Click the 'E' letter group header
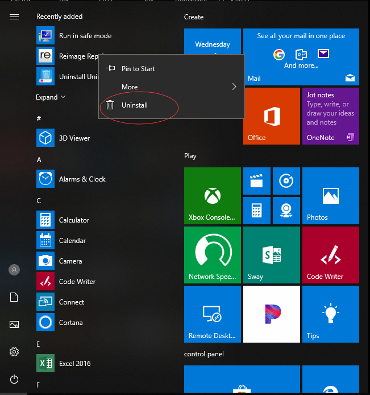The width and height of the screenshot is (370, 395). tap(38, 344)
